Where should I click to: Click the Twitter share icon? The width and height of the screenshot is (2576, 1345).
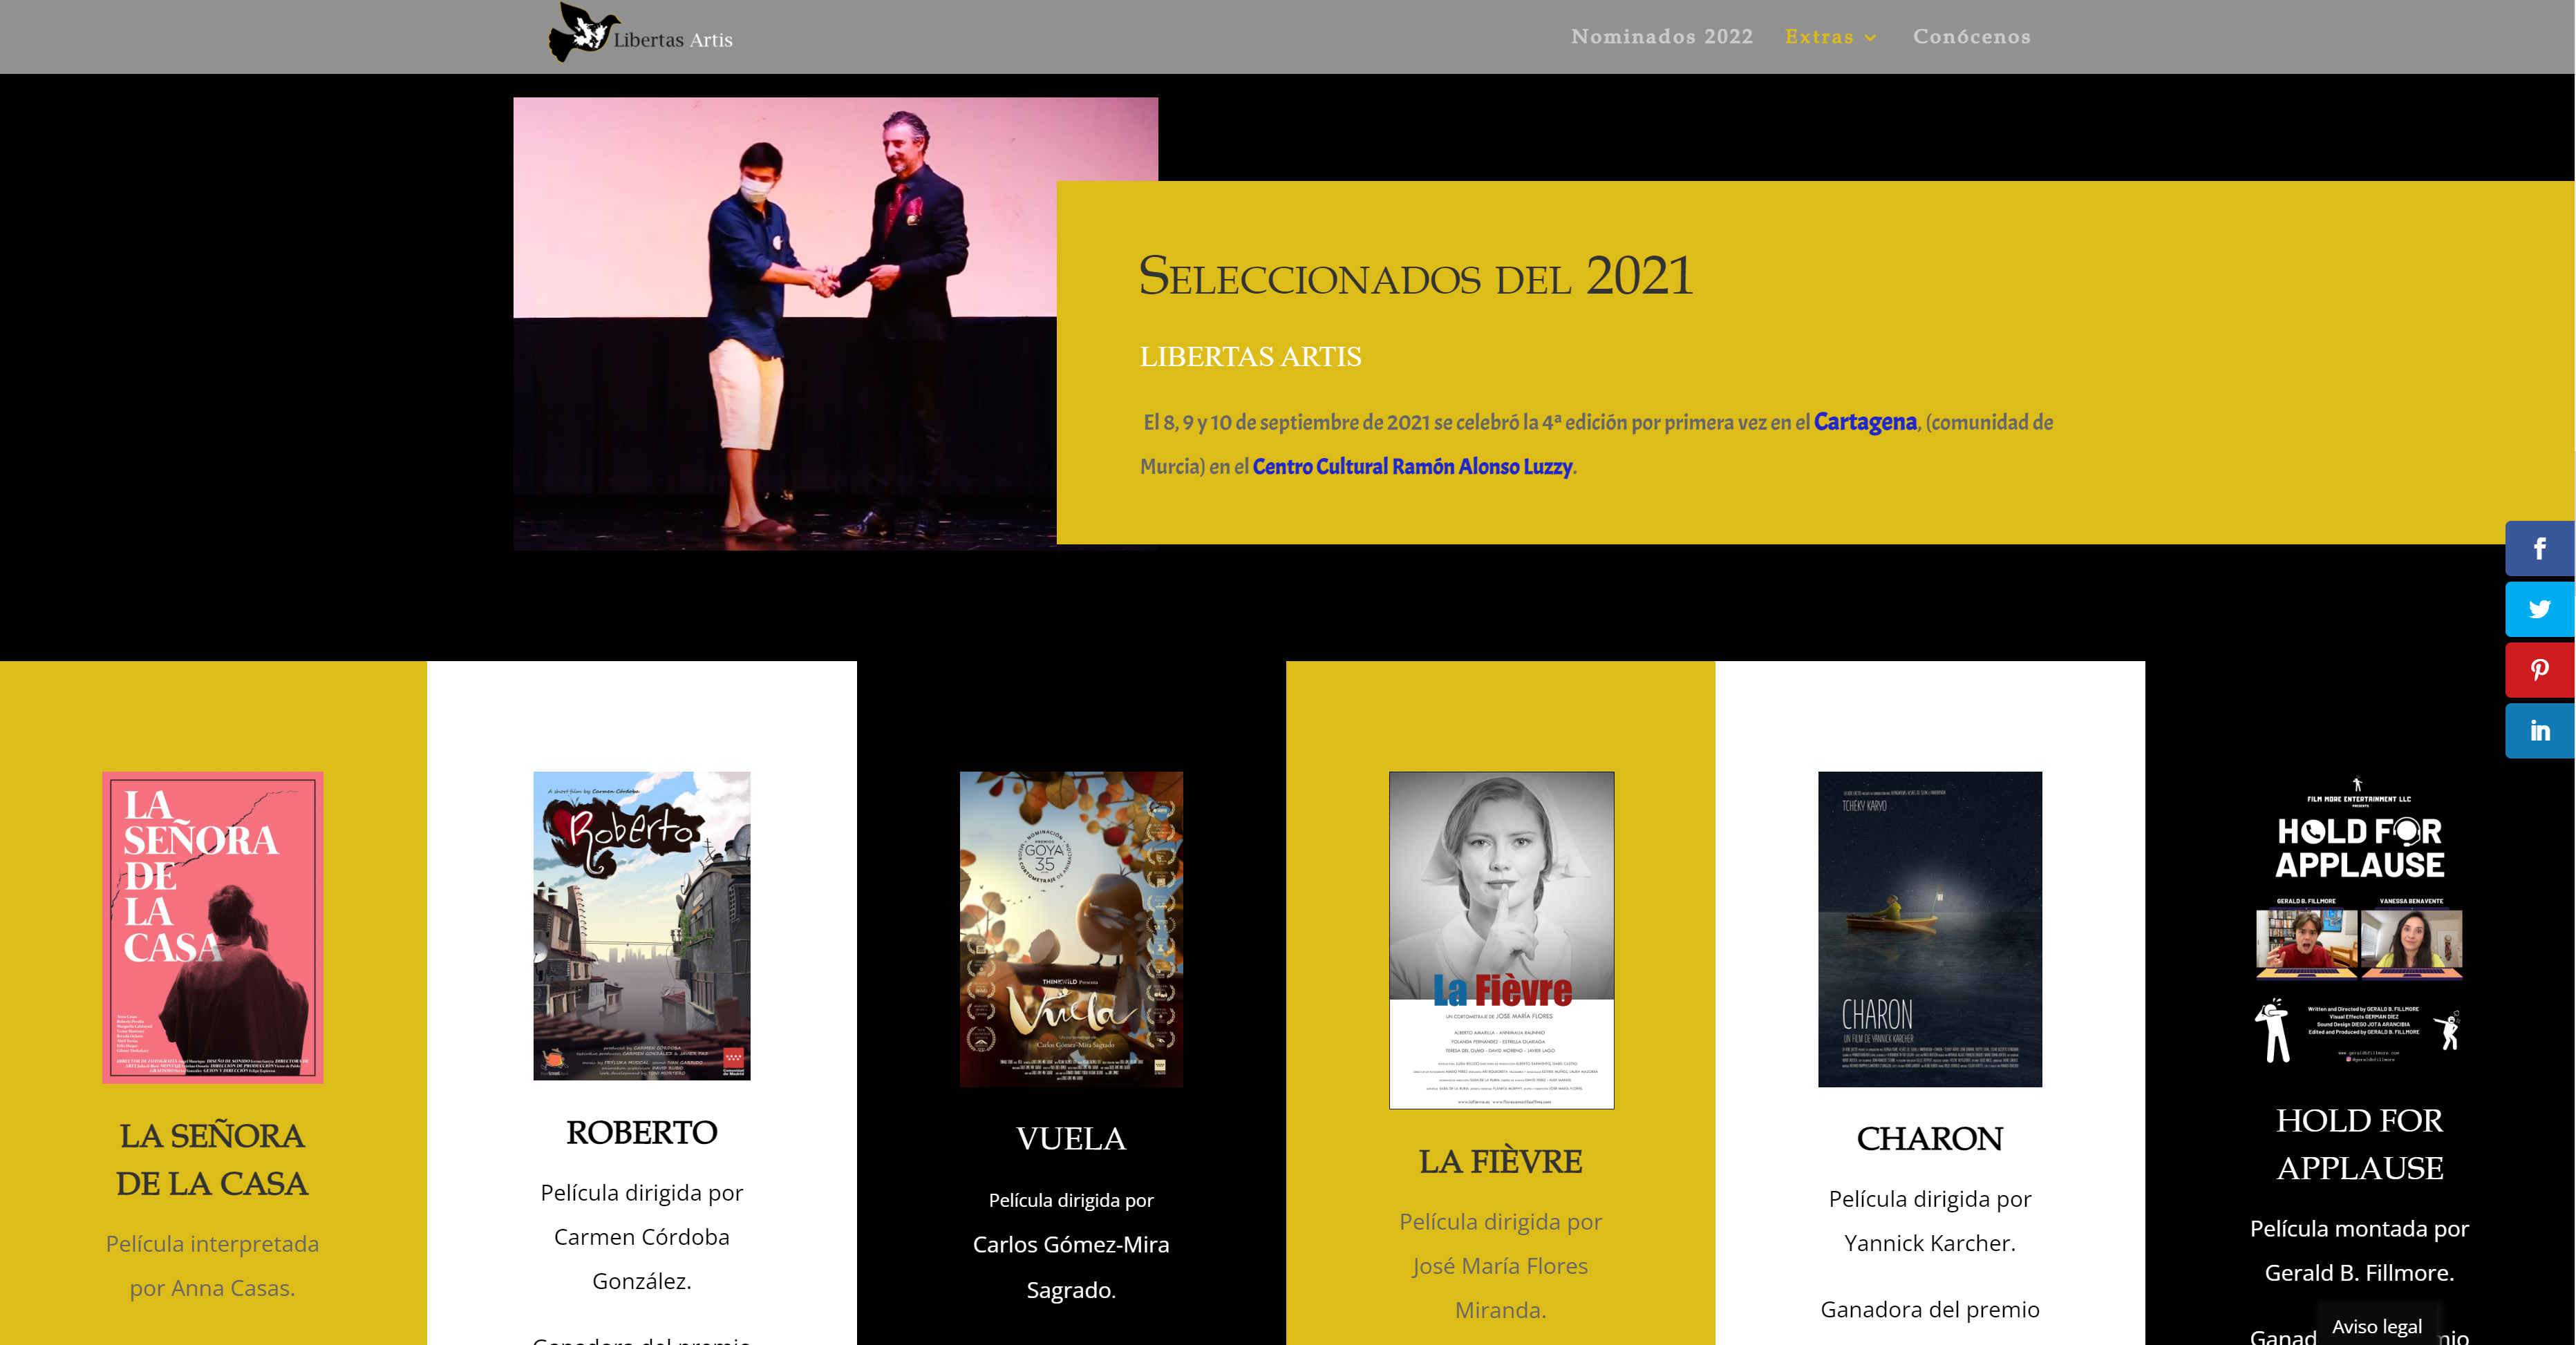click(2539, 609)
